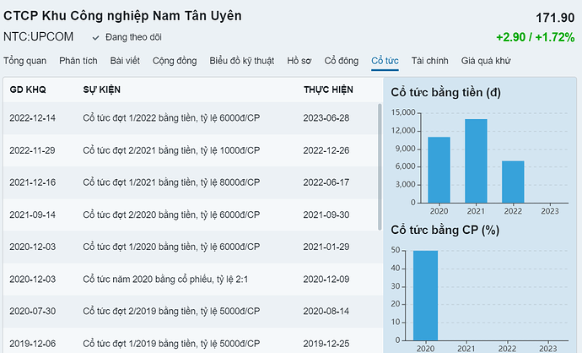Click the 2021 bar in cash dividend chart
582x353 pixels.
pyautogui.click(x=477, y=161)
